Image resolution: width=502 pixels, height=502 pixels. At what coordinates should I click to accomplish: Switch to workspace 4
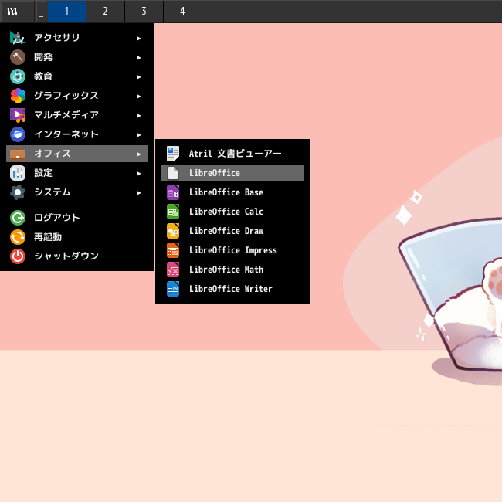pos(182,12)
